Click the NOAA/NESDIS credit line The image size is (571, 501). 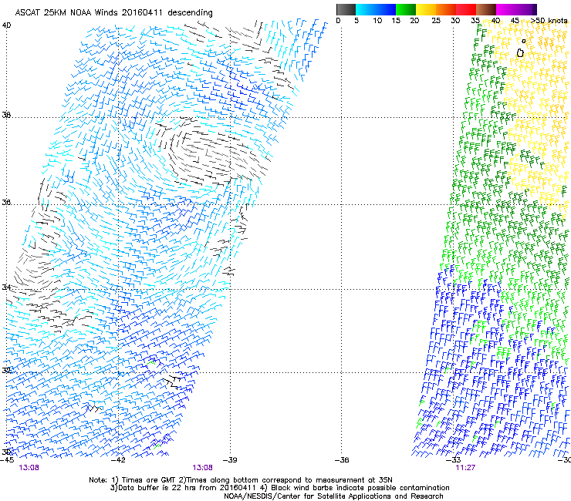point(333,496)
